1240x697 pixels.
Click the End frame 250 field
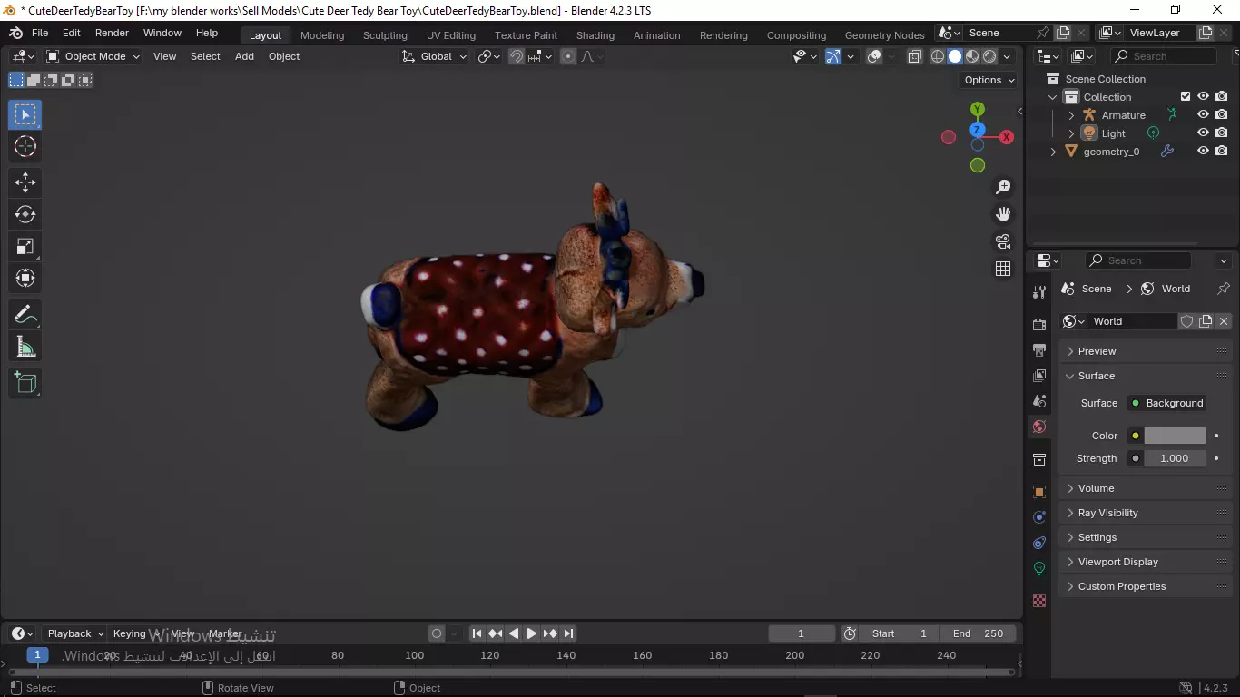click(978, 633)
